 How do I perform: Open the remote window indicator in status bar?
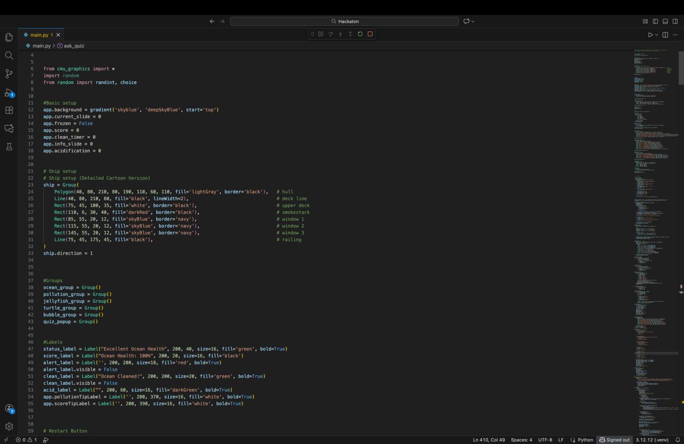pos(6,440)
